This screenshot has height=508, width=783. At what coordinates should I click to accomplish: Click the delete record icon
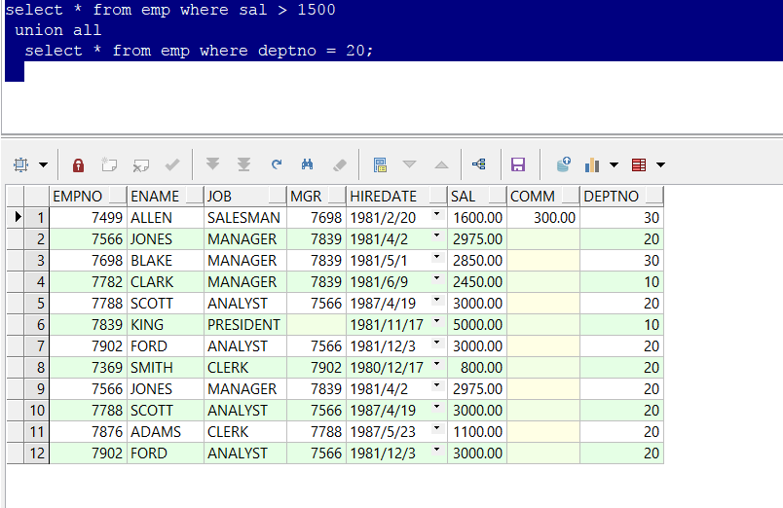pyautogui.click(x=141, y=164)
